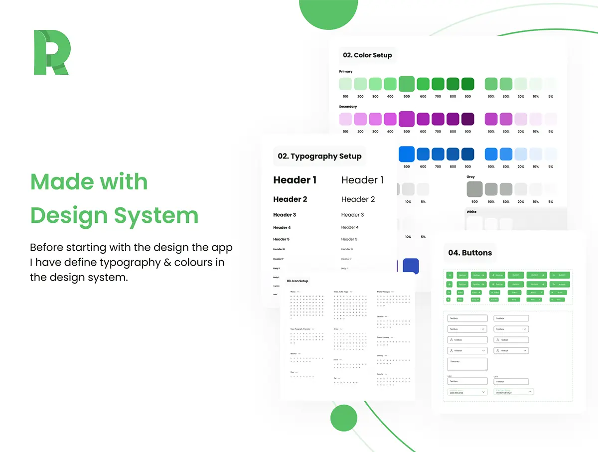598x452 pixels.
Task: Open the right Textbox dropdown with user icon
Action: pos(524,351)
